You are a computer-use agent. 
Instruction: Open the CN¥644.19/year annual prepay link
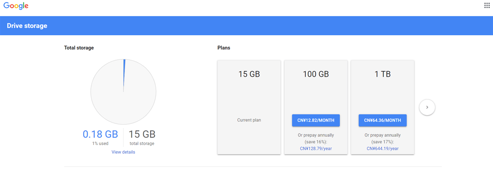click(x=382, y=148)
